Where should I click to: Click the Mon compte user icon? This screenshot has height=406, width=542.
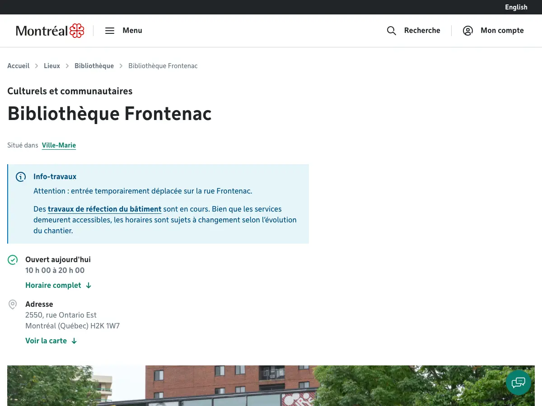(468, 31)
